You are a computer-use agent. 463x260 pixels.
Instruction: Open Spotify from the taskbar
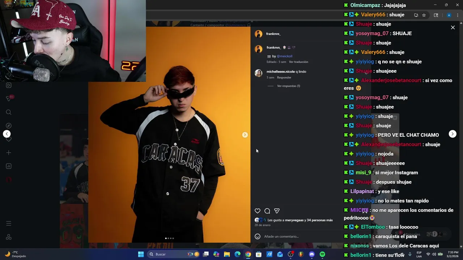click(x=322, y=254)
